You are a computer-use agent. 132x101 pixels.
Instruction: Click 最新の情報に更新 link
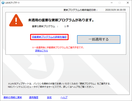13,97
